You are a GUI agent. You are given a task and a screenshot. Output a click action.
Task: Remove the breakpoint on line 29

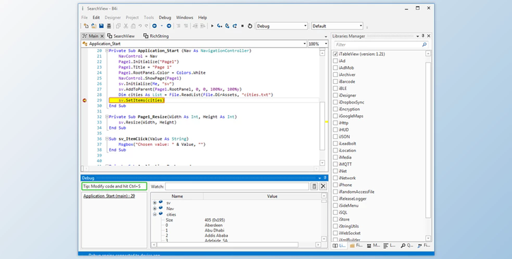pyautogui.click(x=85, y=100)
